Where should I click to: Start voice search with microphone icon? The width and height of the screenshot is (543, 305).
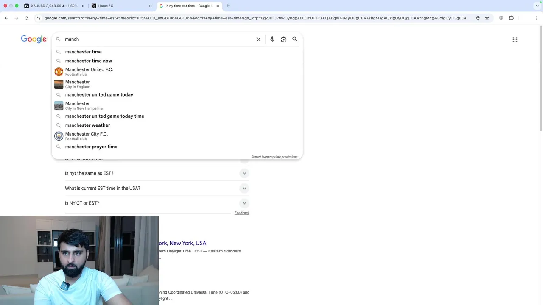point(272,39)
